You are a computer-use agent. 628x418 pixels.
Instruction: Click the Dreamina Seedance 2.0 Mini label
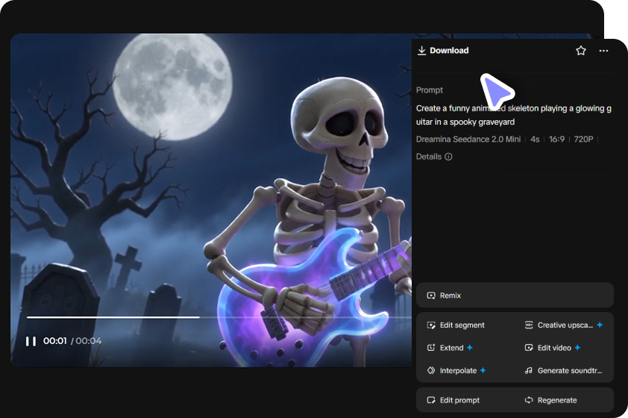tap(468, 139)
